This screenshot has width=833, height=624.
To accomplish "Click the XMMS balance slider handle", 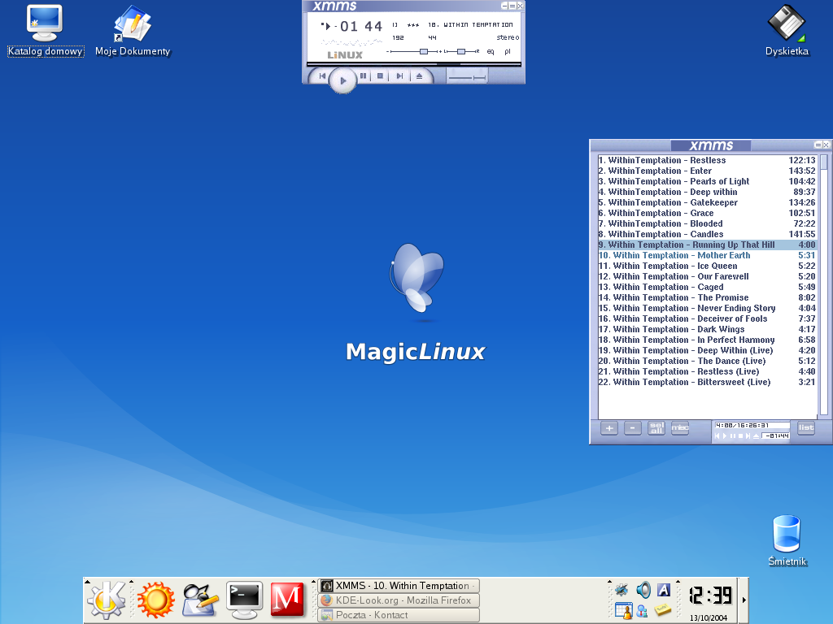I will [x=461, y=51].
